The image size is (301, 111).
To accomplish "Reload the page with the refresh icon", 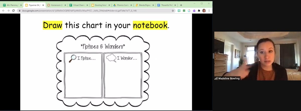I will pyautogui.click(x=13, y=11).
